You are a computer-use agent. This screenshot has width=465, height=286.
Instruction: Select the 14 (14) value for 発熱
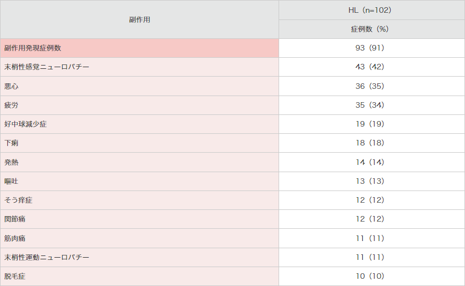(x=370, y=162)
